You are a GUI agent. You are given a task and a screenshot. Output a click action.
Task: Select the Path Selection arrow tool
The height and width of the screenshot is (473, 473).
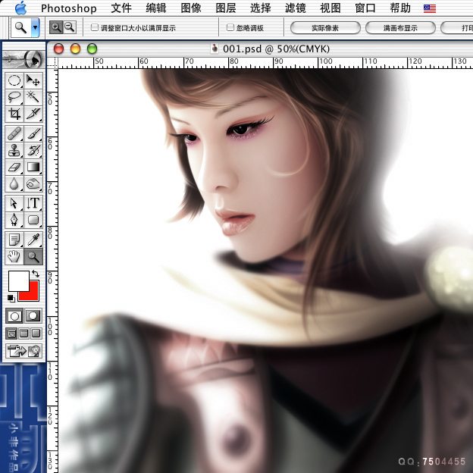[x=14, y=203]
